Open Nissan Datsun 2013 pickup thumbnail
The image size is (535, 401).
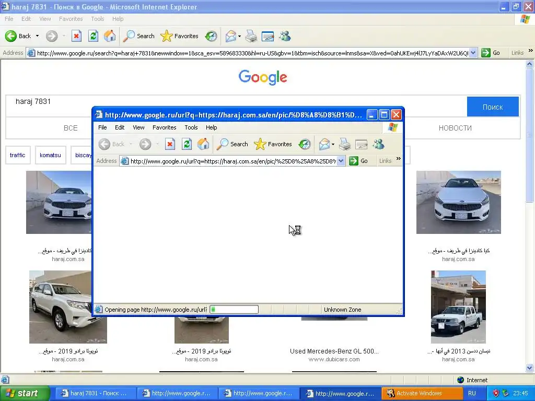pyautogui.click(x=458, y=307)
